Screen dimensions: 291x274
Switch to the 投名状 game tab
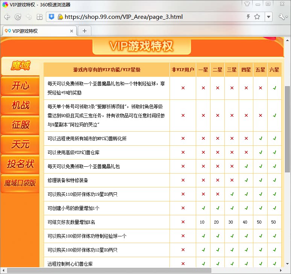coord(20,164)
